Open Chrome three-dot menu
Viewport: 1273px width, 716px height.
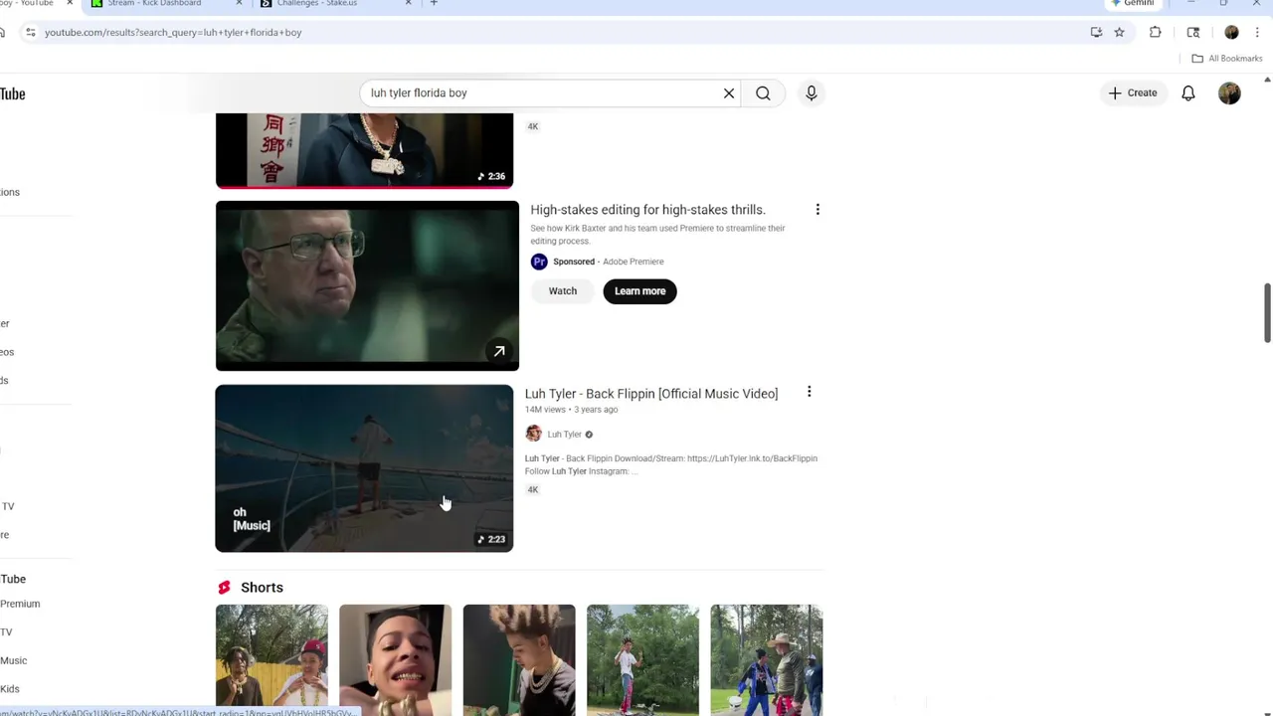[1257, 32]
